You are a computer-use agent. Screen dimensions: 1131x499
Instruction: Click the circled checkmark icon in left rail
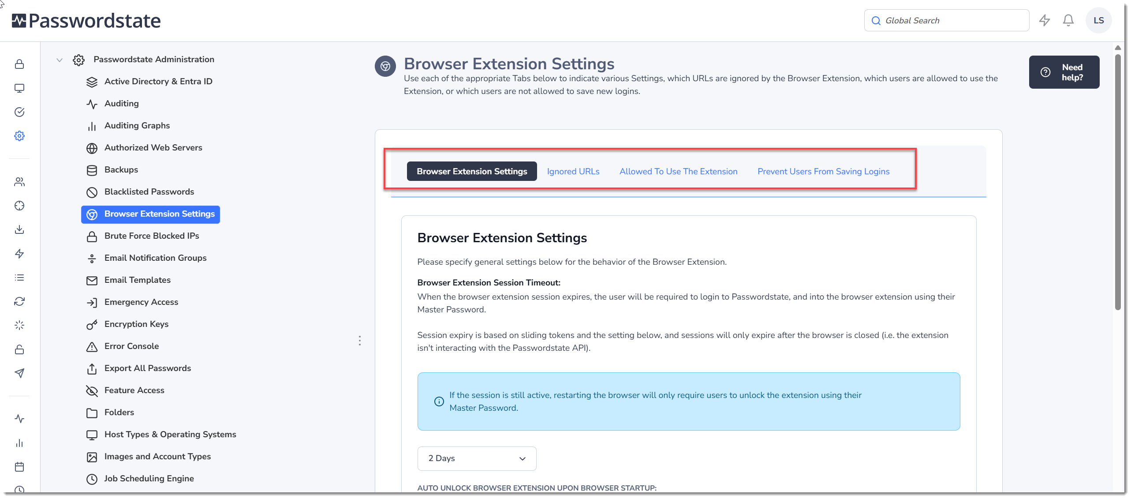tap(19, 112)
